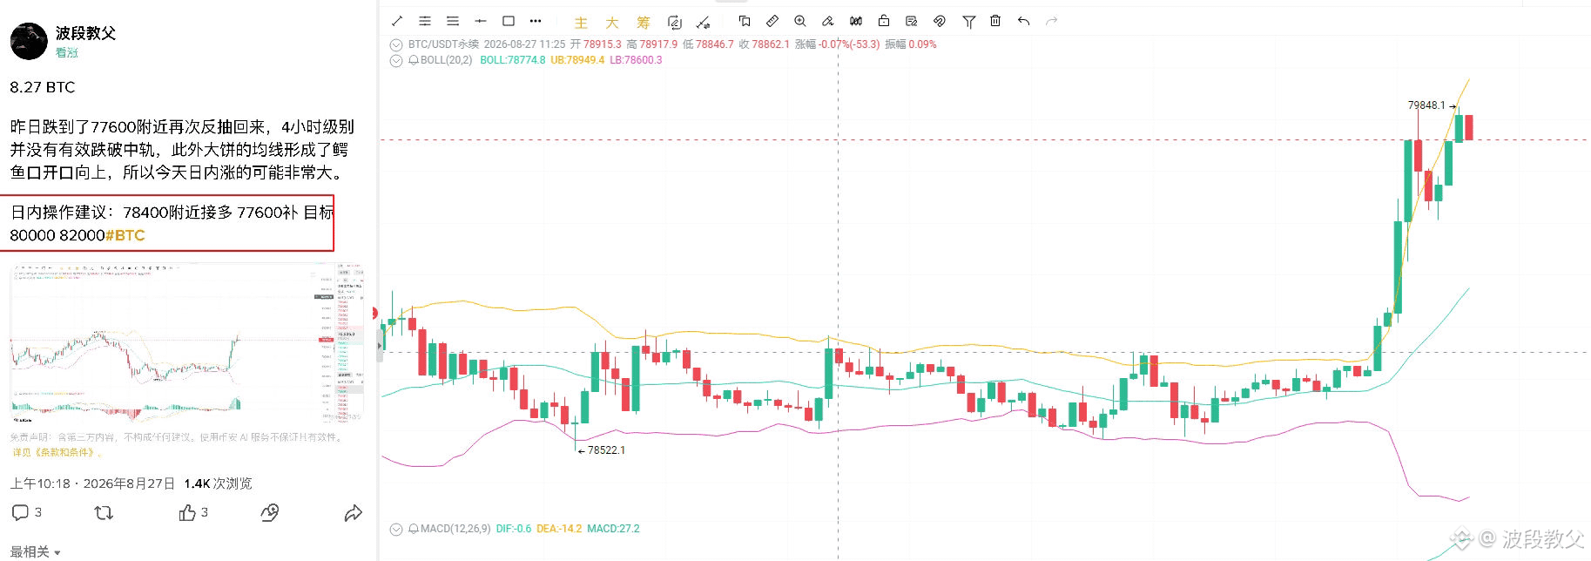Open the attached chart thumbnail image

click(187, 344)
